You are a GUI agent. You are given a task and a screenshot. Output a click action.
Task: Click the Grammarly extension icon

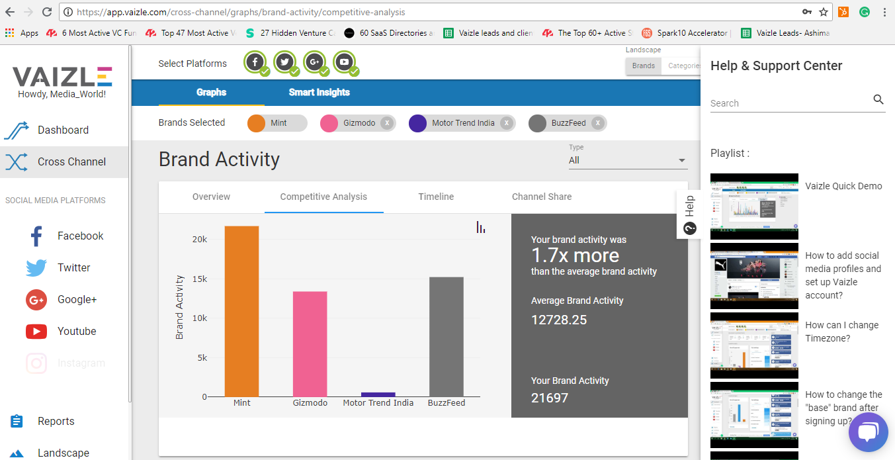coord(864,12)
